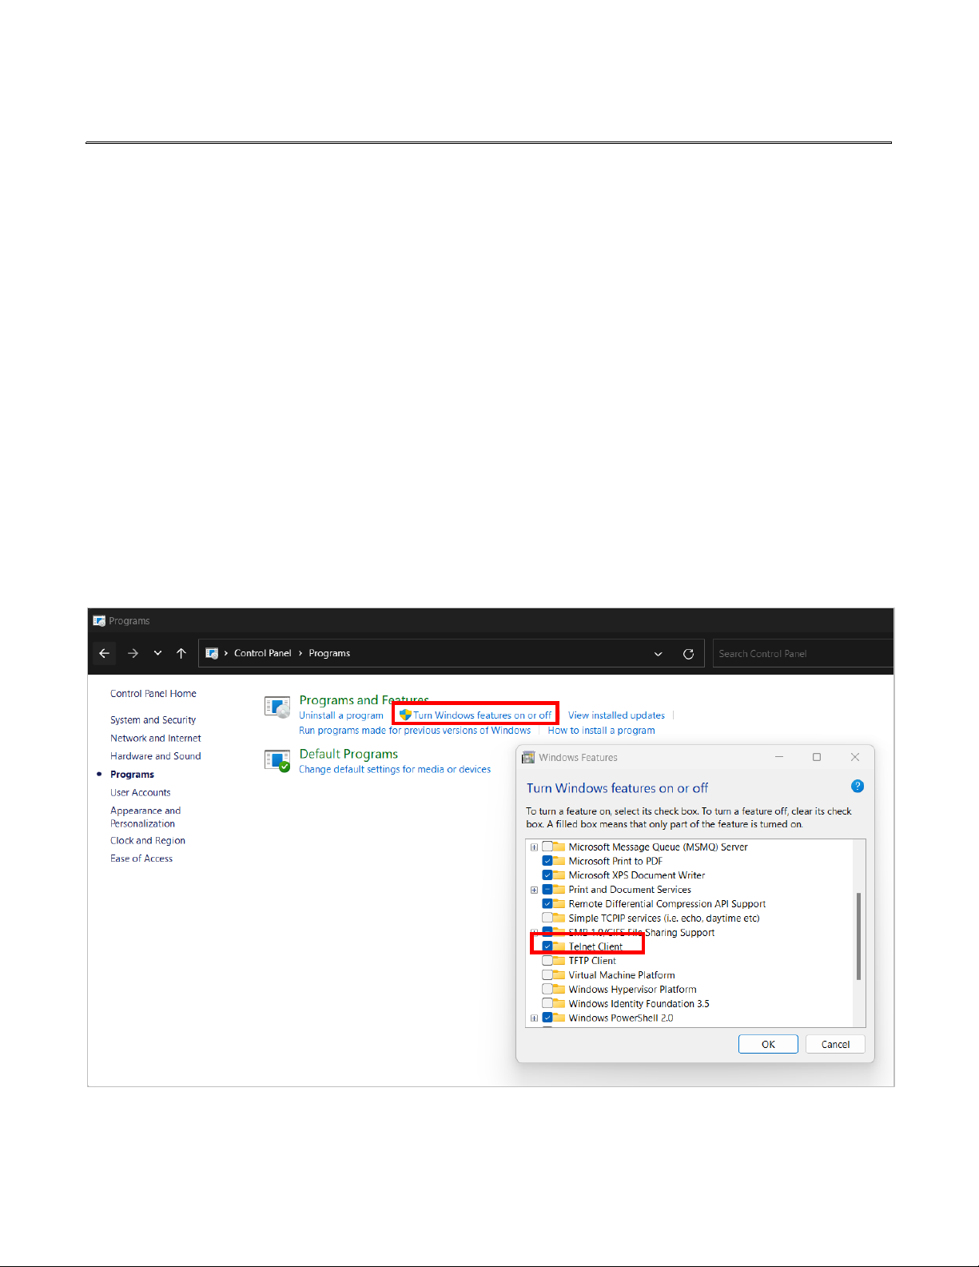The height and width of the screenshot is (1267, 979).
Task: Click the Programs window title icon
Action: tap(99, 620)
